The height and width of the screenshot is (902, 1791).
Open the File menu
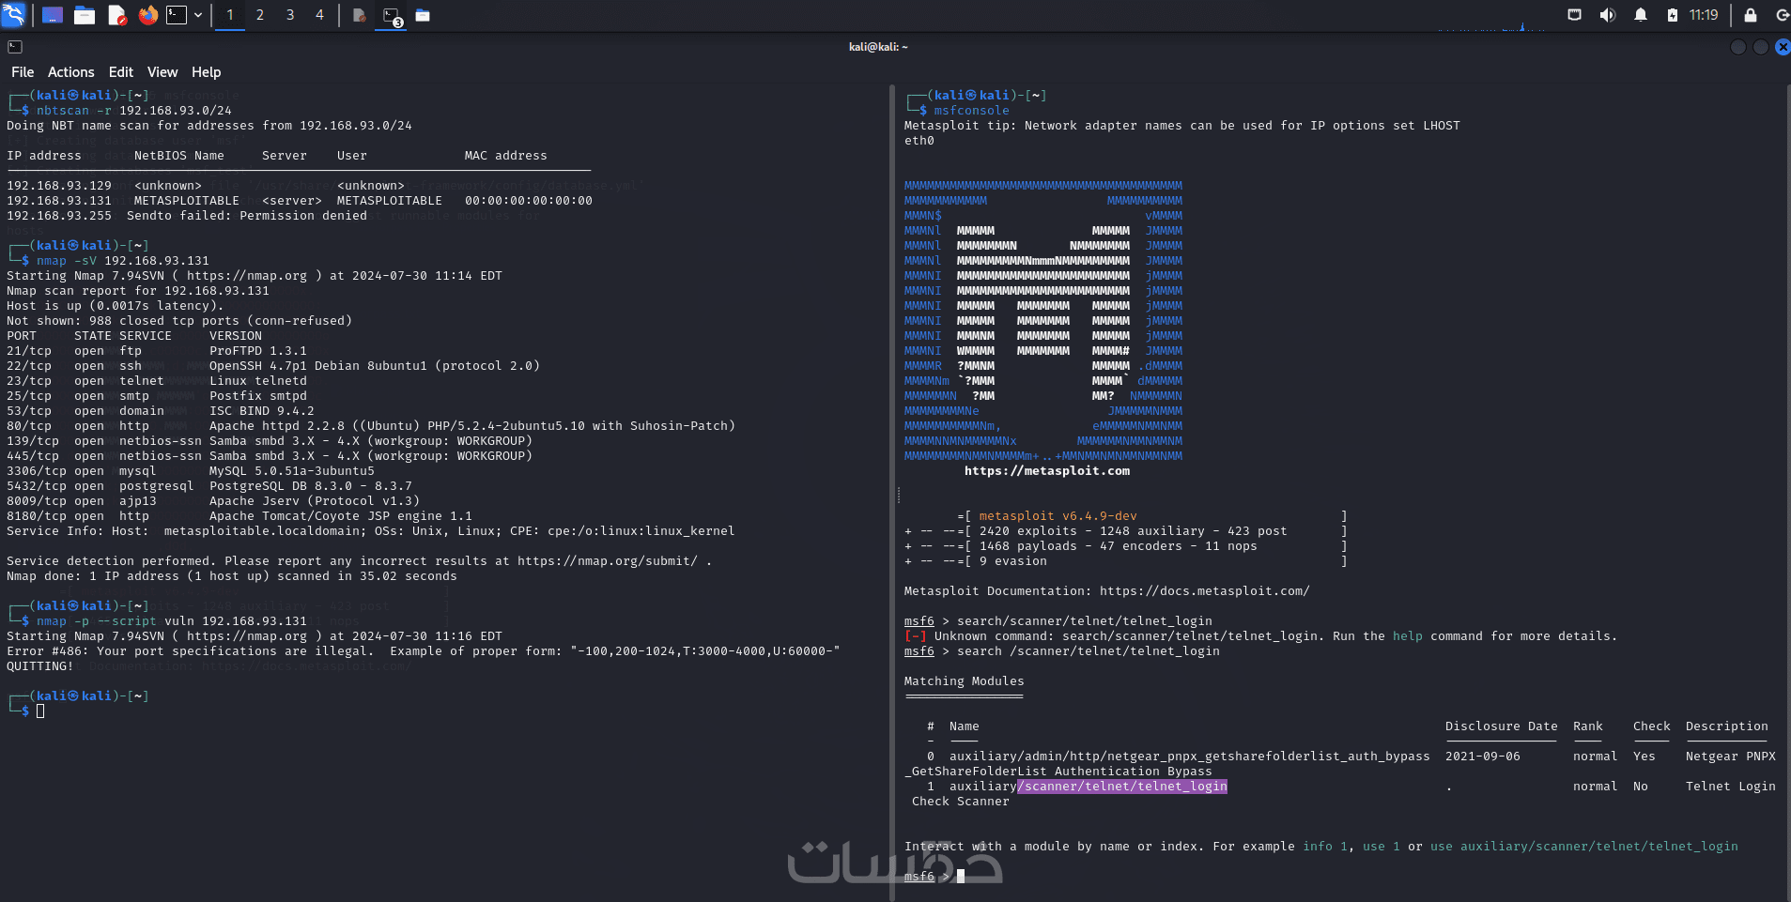23,72
